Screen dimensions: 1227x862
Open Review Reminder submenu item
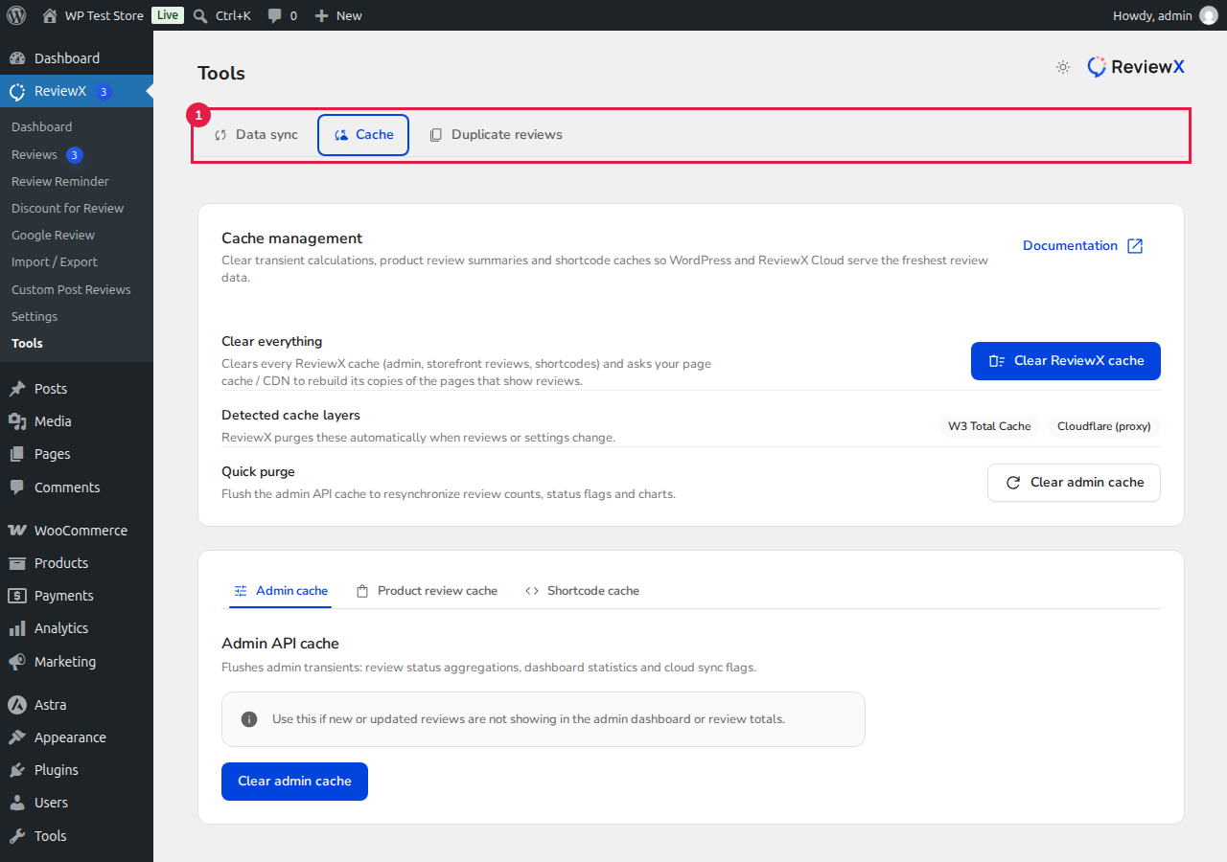click(x=60, y=181)
